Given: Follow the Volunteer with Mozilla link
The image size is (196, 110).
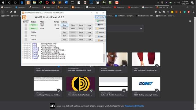Looking at the screenshot, I should tap(134, 106).
